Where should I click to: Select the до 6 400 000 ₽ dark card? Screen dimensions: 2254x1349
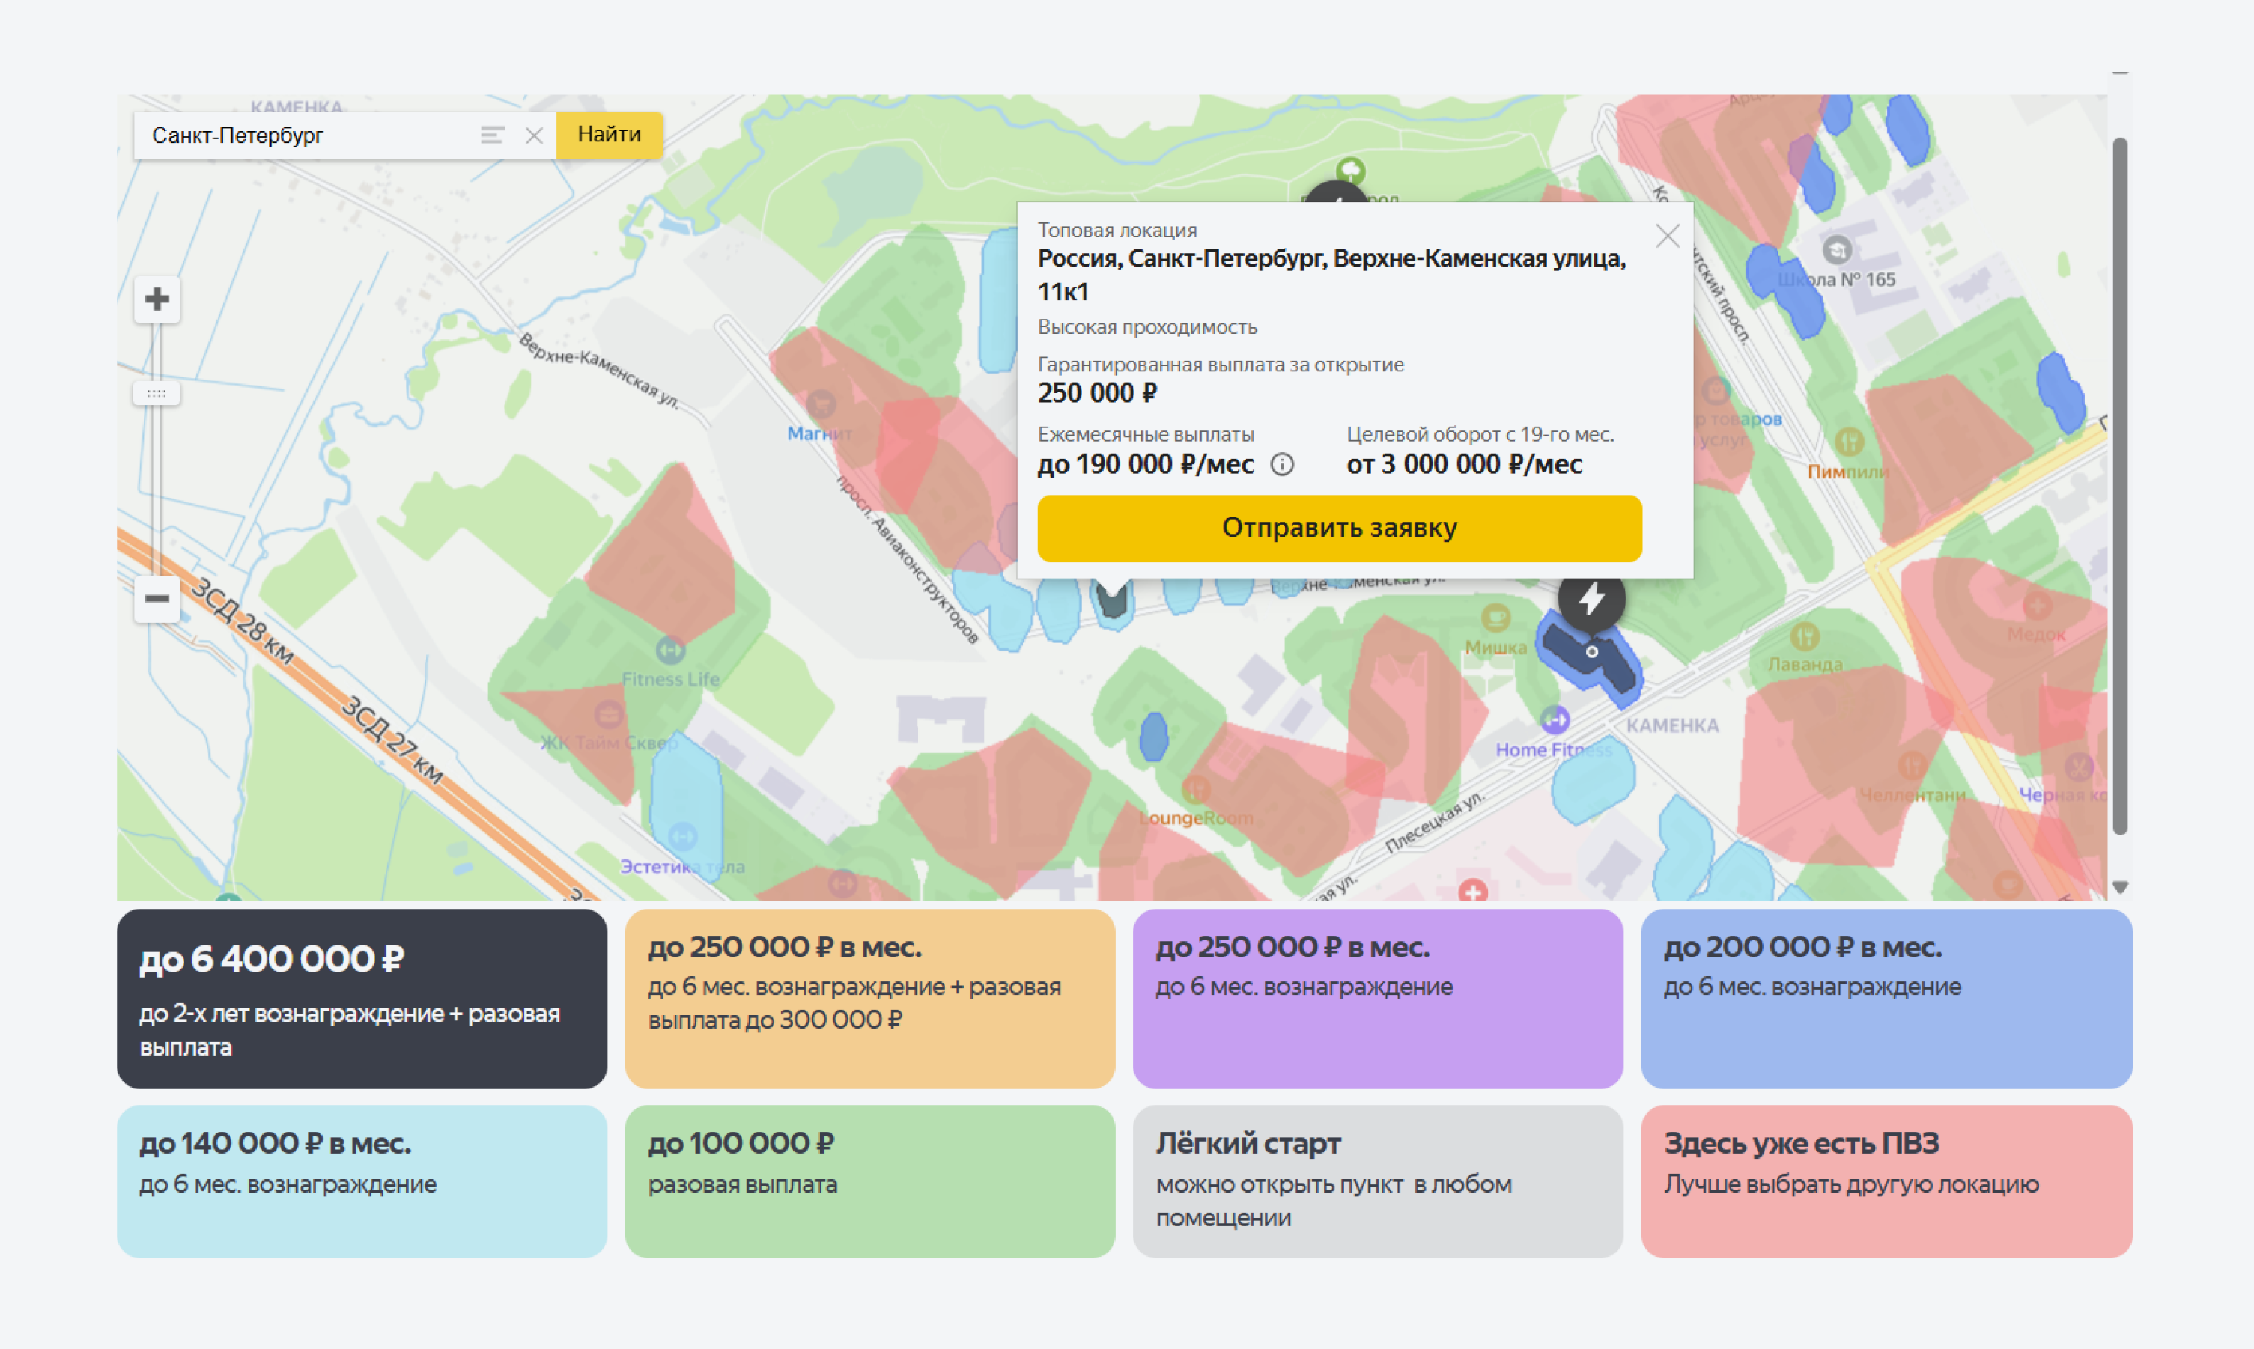(362, 998)
